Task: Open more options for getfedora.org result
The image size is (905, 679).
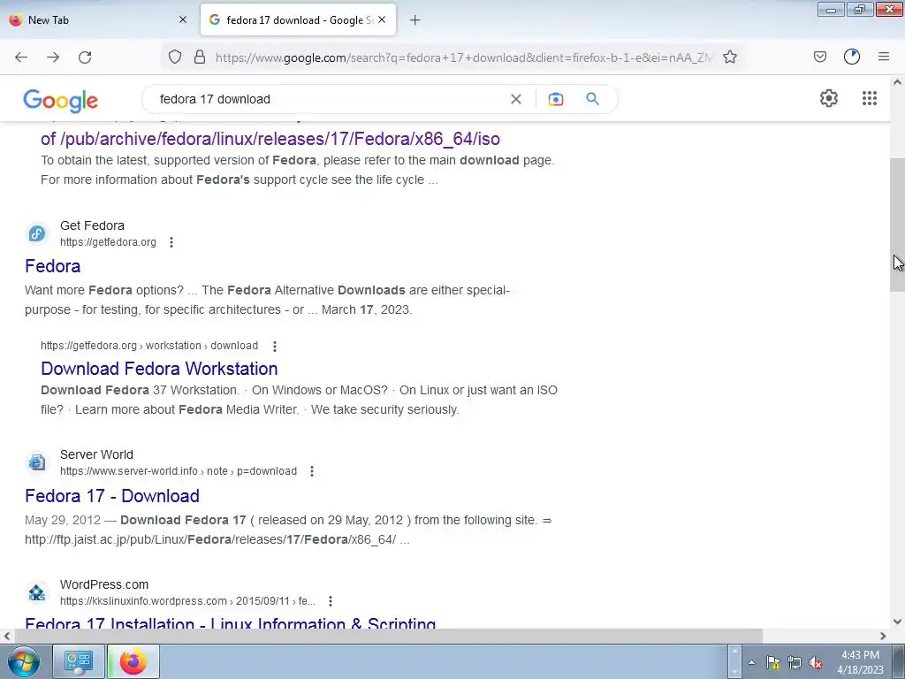Action: (171, 242)
